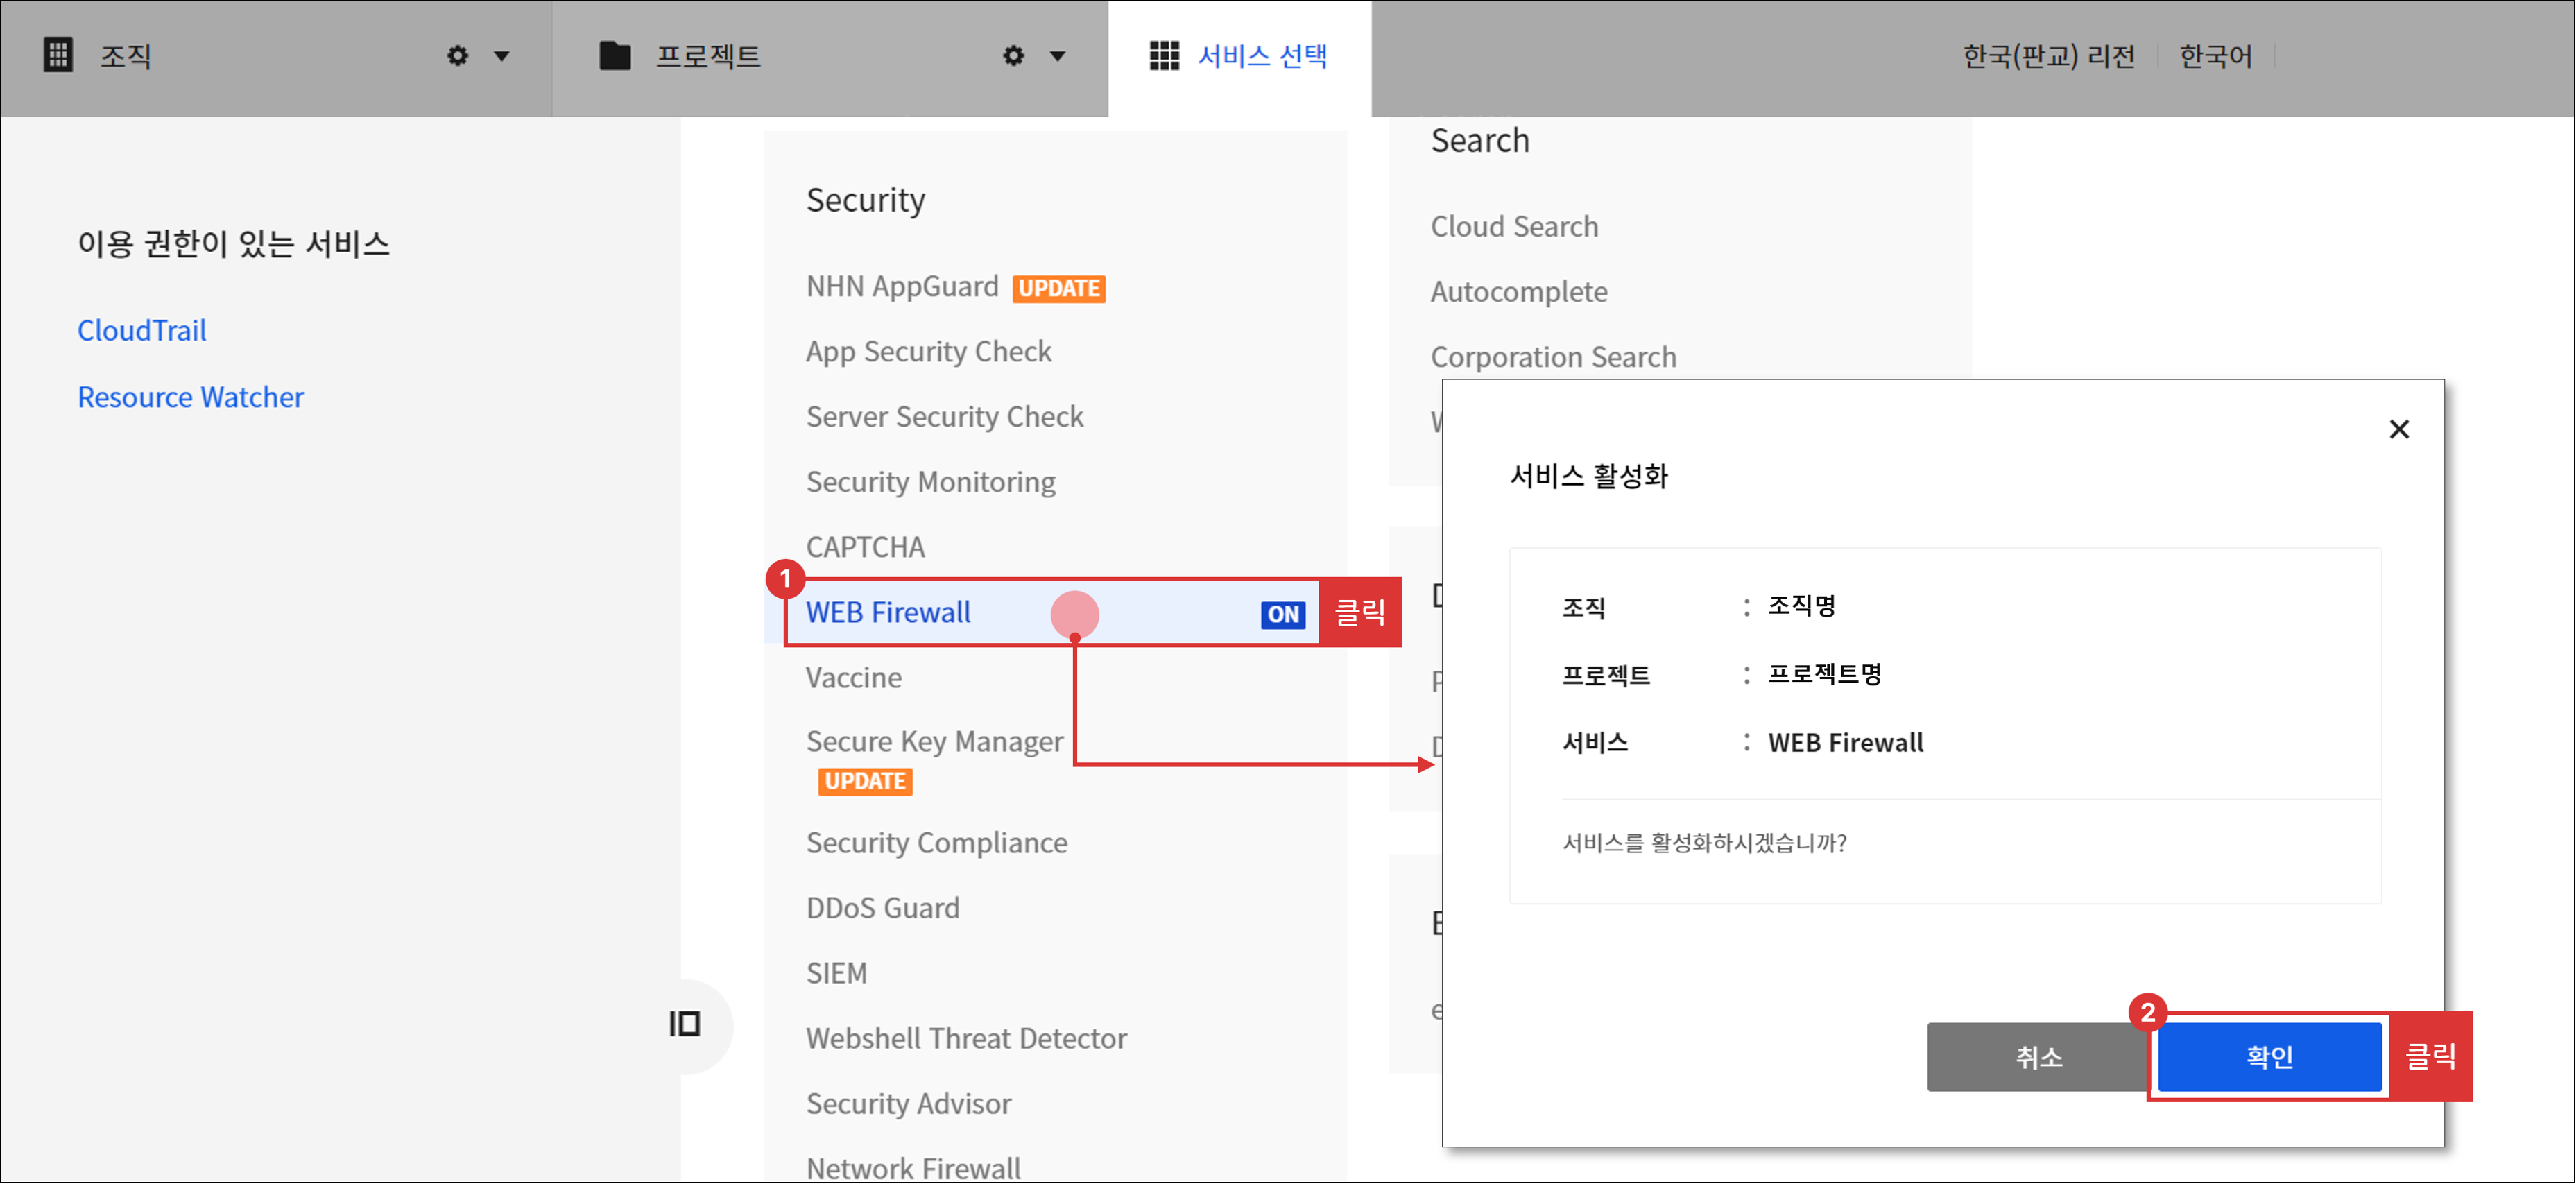Close the 서비스 활성화 dialog

tap(2399, 429)
